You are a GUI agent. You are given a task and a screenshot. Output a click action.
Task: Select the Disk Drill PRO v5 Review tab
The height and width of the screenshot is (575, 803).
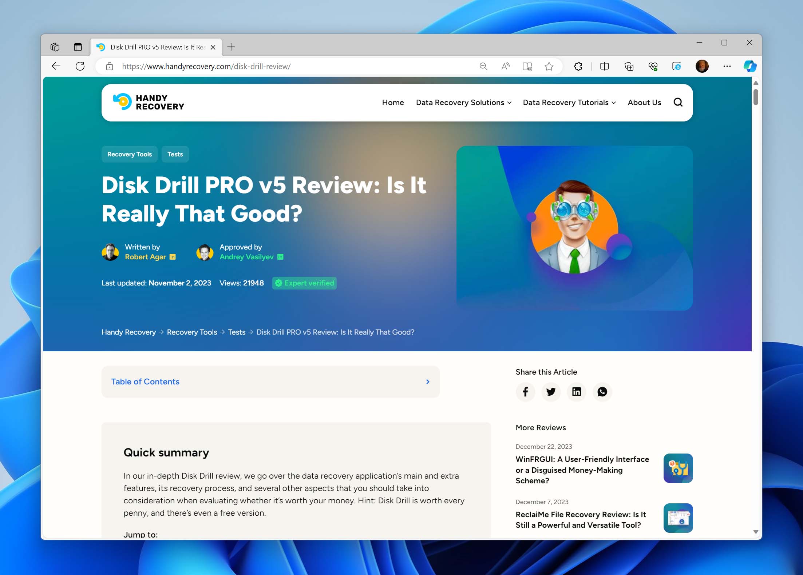point(156,47)
